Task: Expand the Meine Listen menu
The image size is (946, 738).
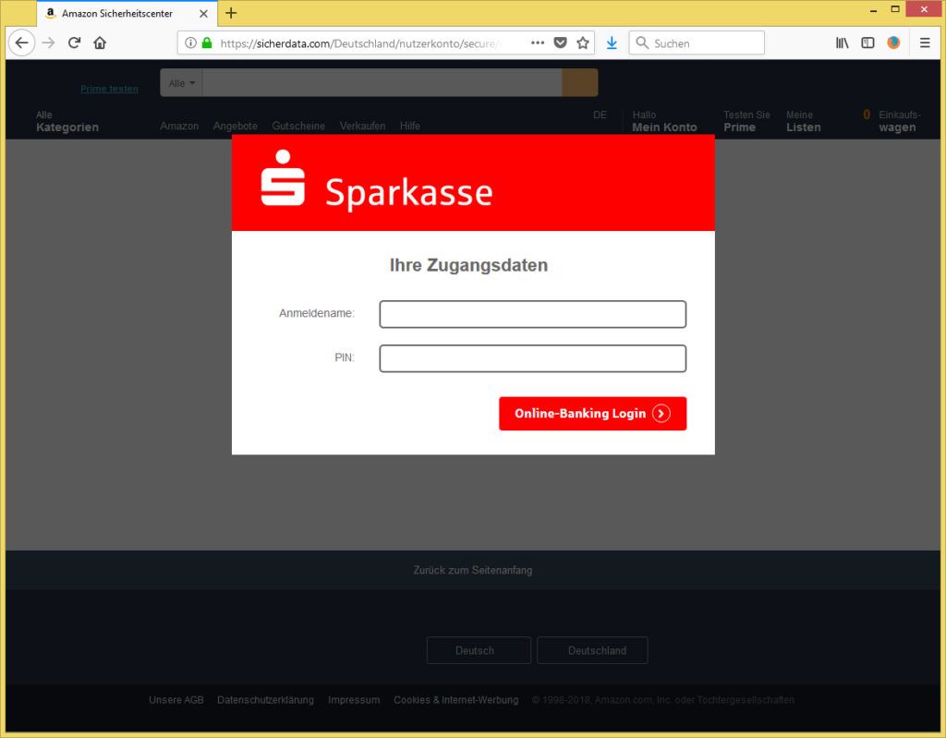Action: 804,121
